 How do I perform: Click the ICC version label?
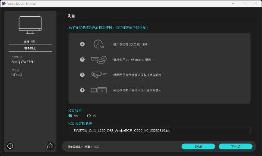click(x=75, y=110)
